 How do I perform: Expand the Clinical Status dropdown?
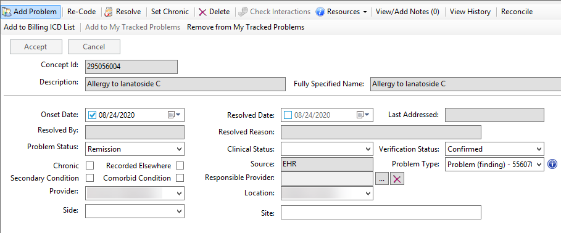click(327, 149)
